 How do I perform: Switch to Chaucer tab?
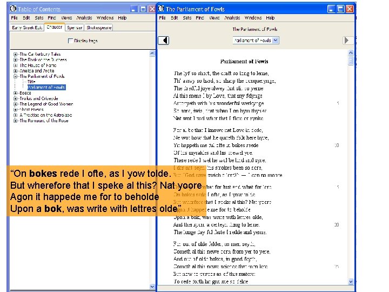[x=55, y=27]
